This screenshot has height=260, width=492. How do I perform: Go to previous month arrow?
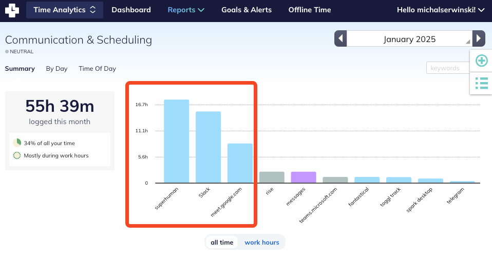coord(340,39)
